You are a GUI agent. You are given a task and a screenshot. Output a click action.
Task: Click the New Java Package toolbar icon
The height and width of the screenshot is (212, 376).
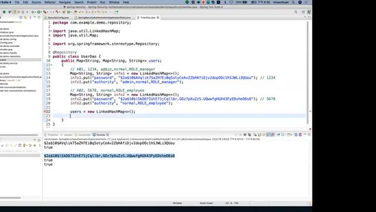click(x=64, y=12)
